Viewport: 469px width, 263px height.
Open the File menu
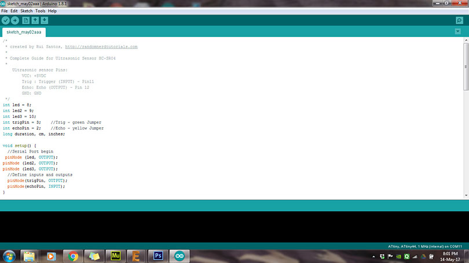(5, 11)
